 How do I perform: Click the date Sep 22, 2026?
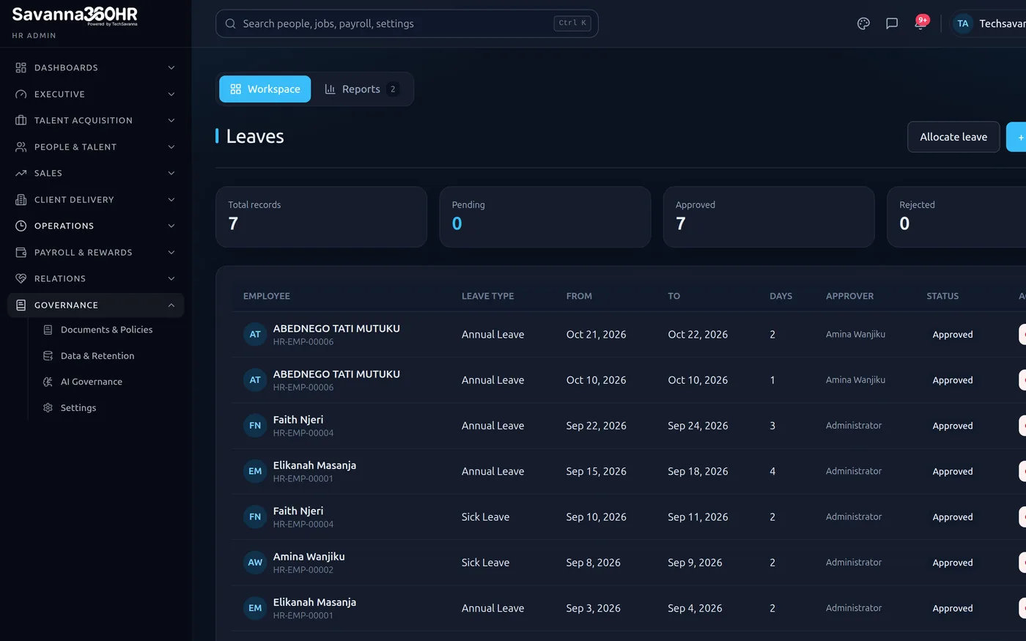point(596,426)
